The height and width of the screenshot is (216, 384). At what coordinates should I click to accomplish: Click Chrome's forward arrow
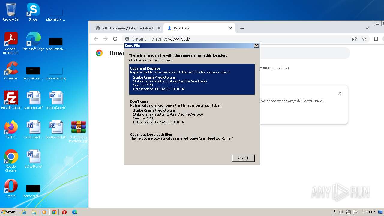pyautogui.click(x=106, y=39)
